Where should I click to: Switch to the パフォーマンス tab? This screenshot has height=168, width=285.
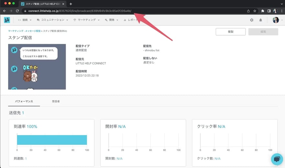[x=24, y=101]
